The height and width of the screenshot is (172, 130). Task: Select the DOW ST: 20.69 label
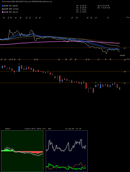pos(11,6)
